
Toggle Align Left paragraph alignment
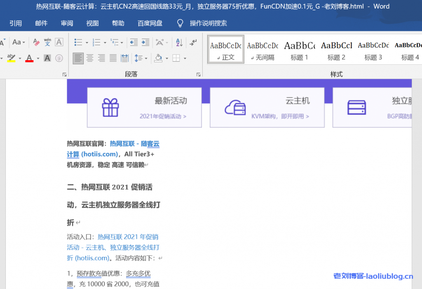[x=78, y=58]
